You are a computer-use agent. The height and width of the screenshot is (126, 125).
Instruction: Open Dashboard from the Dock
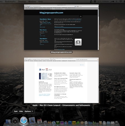click(15, 121)
